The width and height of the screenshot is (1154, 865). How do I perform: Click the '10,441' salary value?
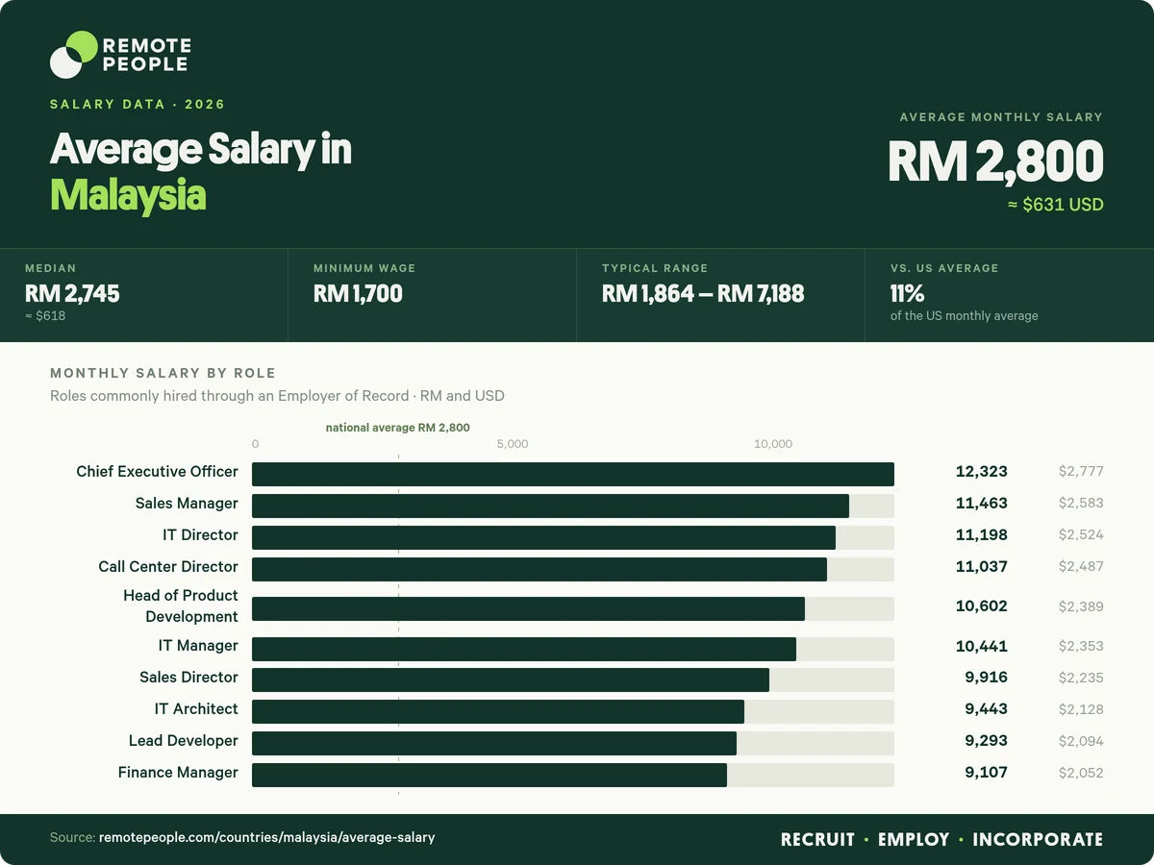[982, 646]
